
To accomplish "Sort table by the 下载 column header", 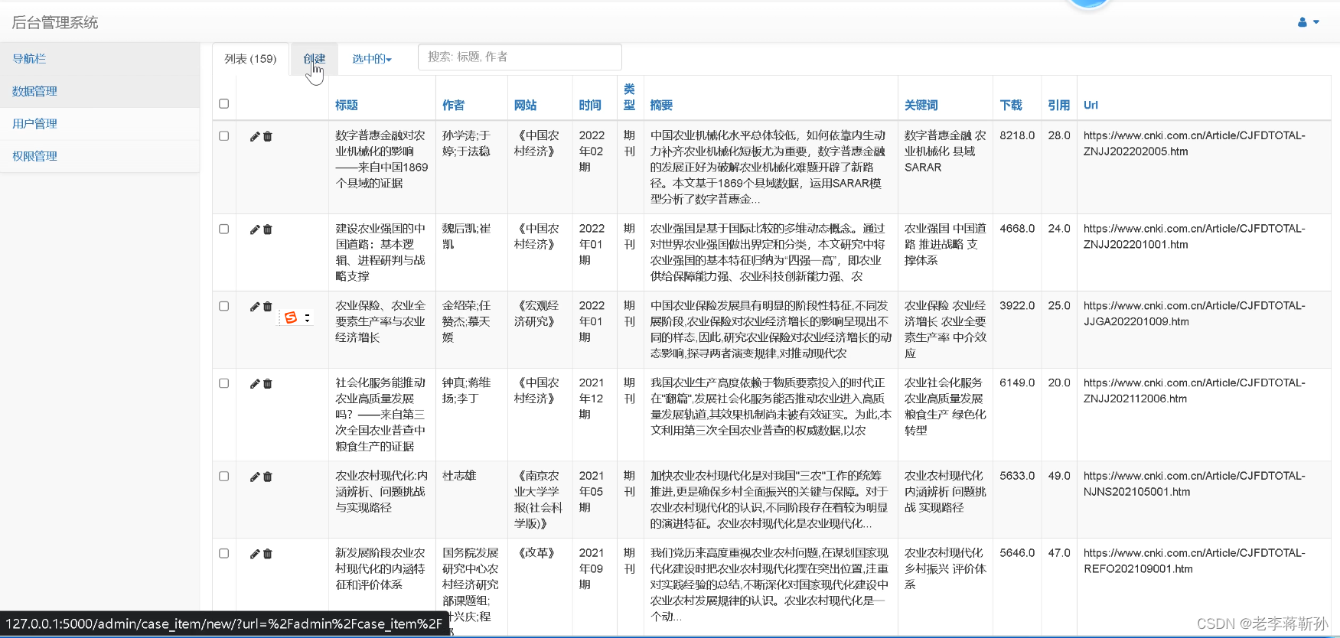I will pyautogui.click(x=1011, y=106).
